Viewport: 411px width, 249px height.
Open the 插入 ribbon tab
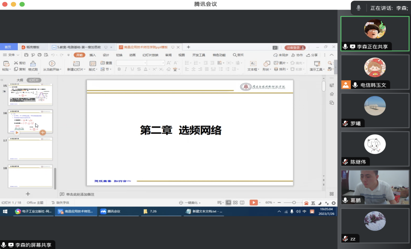coord(93,55)
